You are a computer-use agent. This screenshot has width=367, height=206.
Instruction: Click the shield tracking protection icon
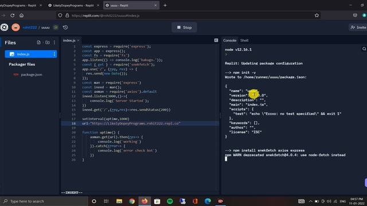[60, 15]
